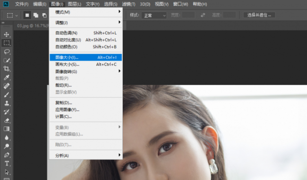Choose 自动对比度(U) from the menu
The height and width of the screenshot is (180, 307).
click(86, 40)
